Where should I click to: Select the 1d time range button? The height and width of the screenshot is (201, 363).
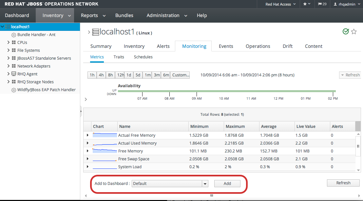(129, 75)
